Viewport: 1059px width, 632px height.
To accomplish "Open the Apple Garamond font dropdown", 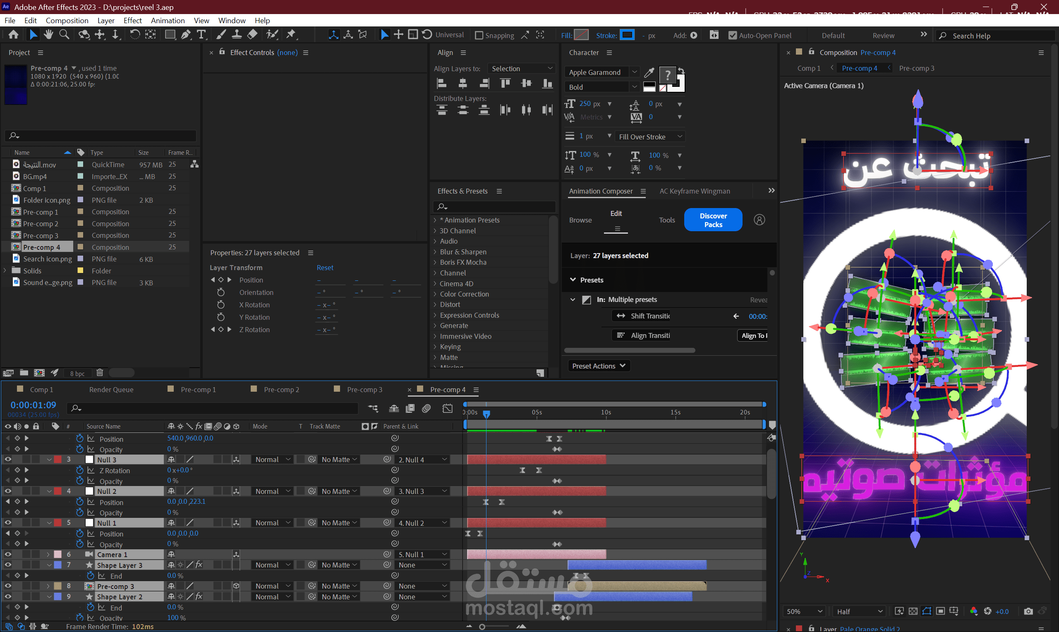I will (634, 72).
